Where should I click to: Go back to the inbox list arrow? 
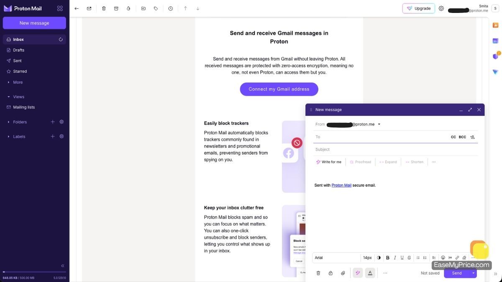coord(77,8)
